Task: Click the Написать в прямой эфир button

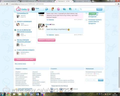Action: click(25, 59)
